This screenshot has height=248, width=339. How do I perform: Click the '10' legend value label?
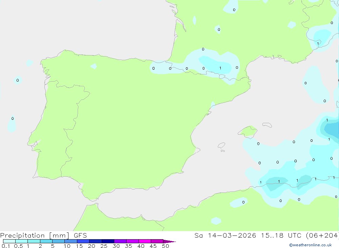(x=67, y=246)
